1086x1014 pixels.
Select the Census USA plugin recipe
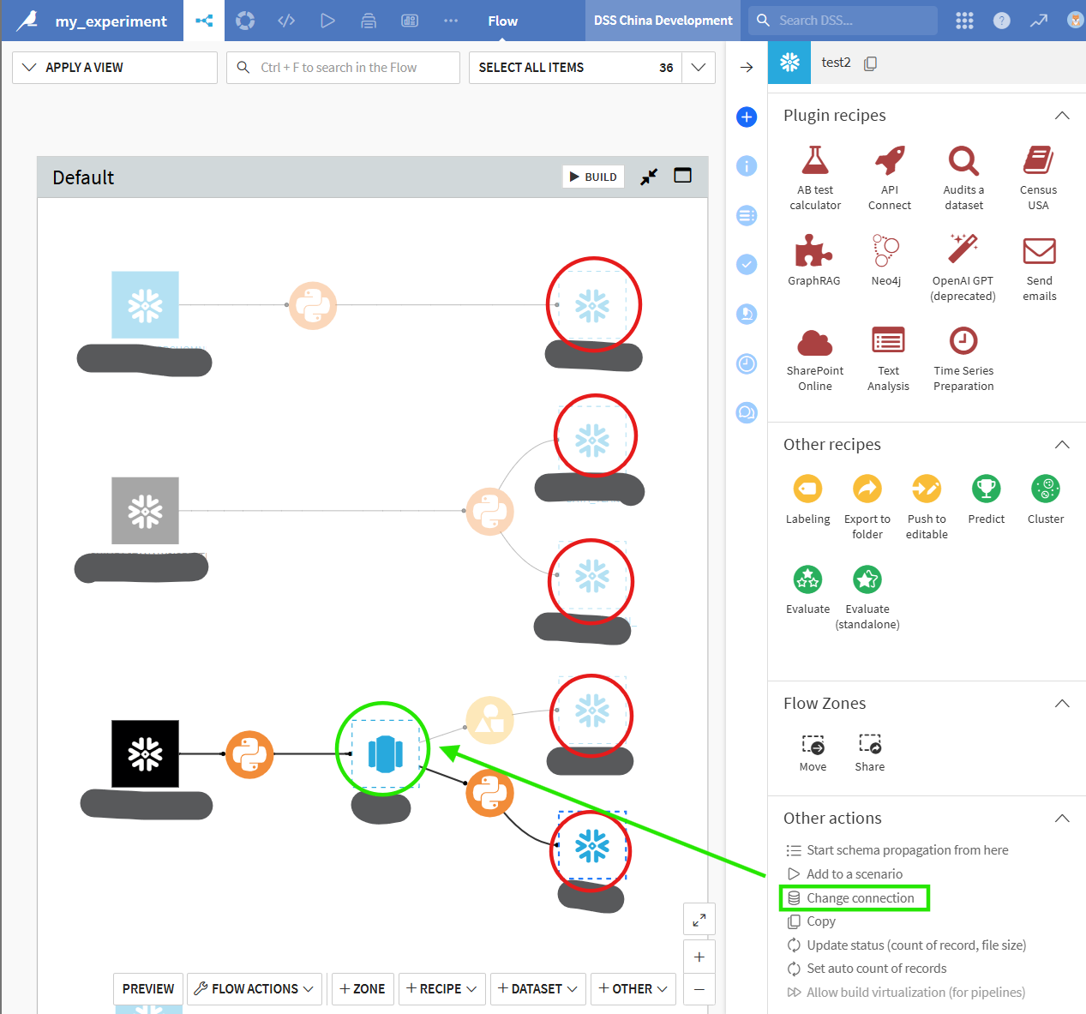point(1038,178)
